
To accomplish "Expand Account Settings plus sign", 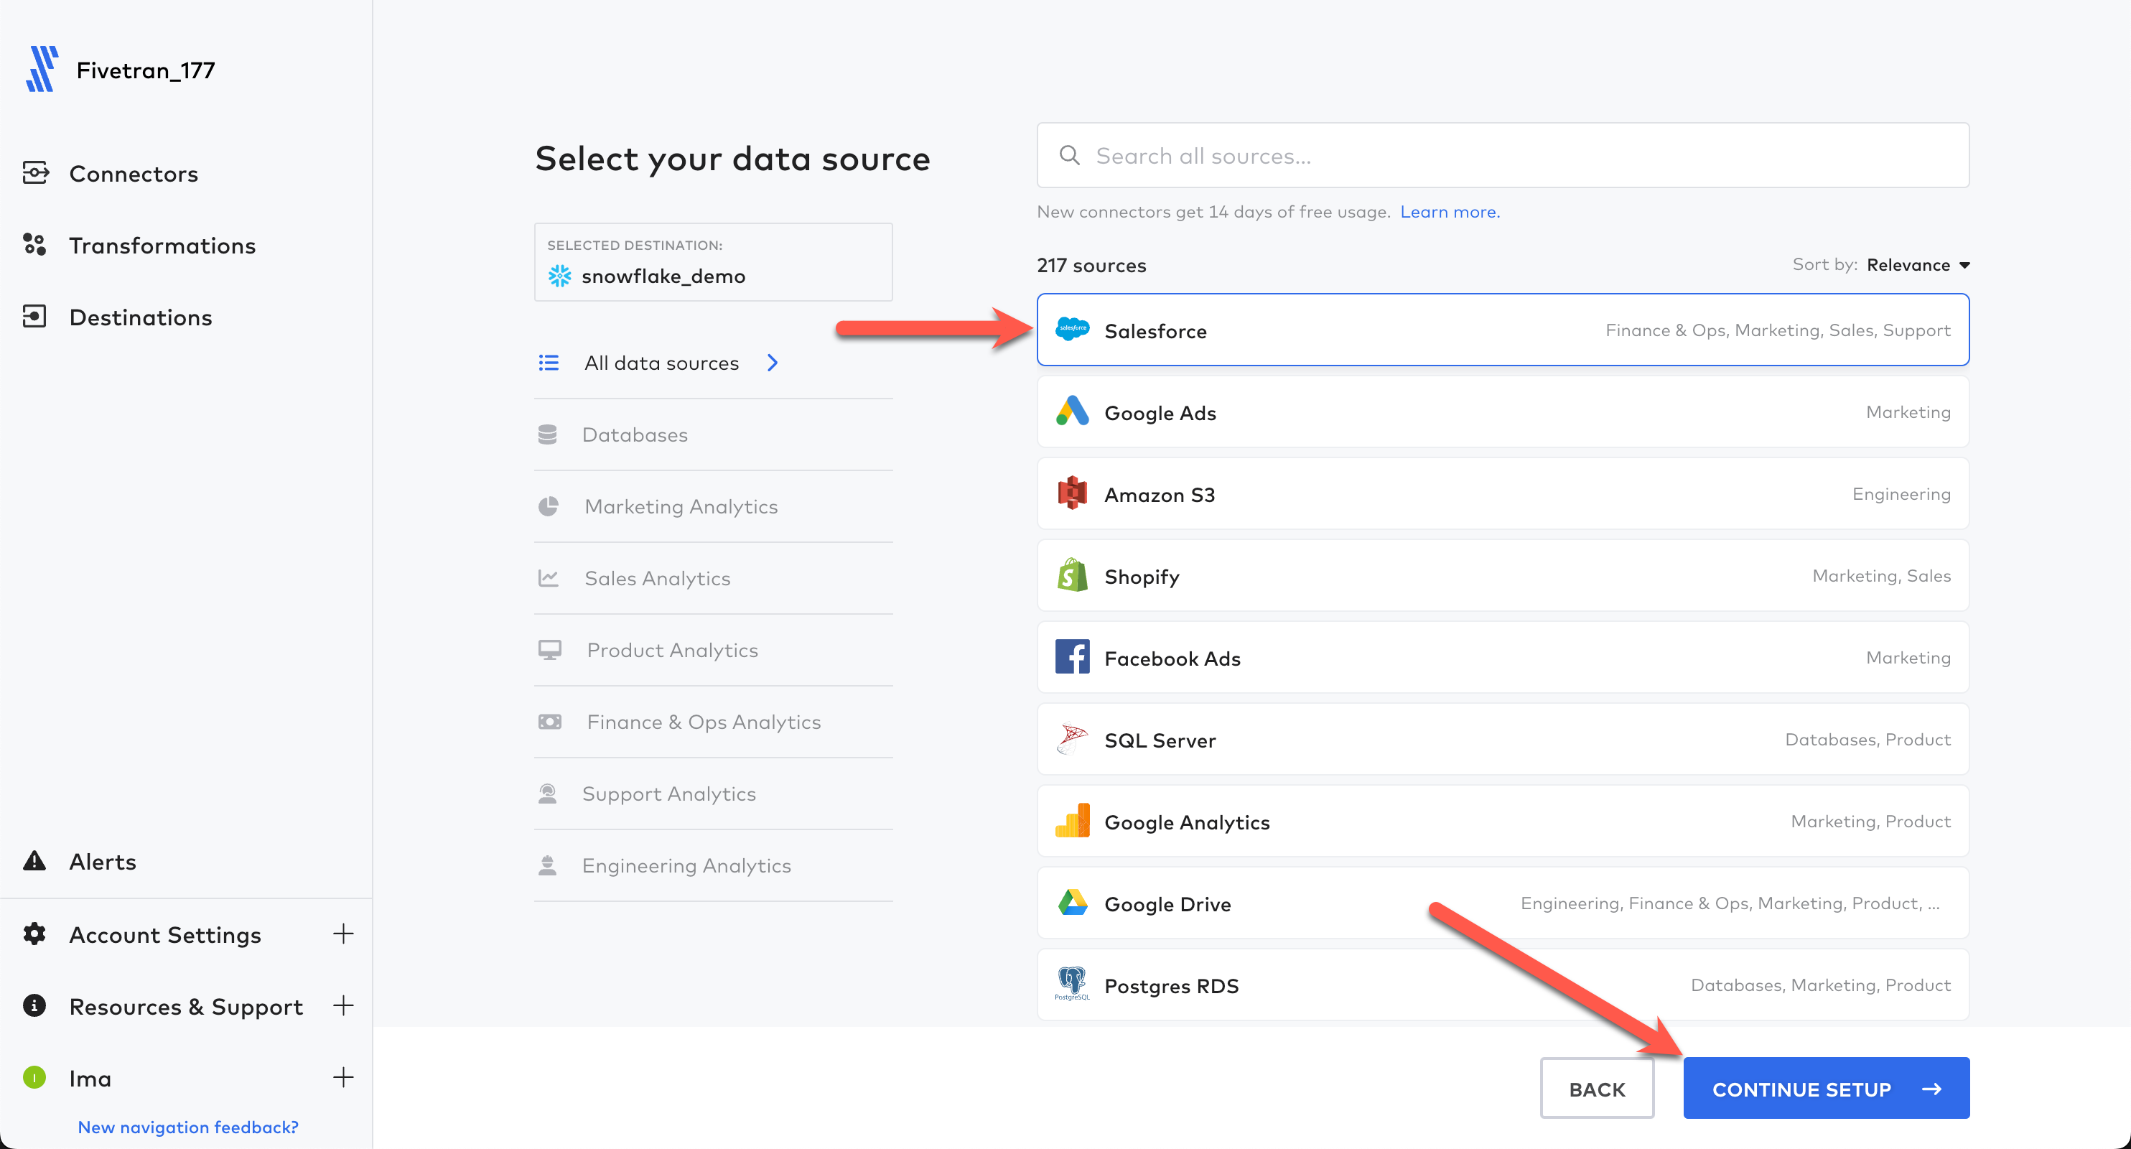I will [343, 934].
